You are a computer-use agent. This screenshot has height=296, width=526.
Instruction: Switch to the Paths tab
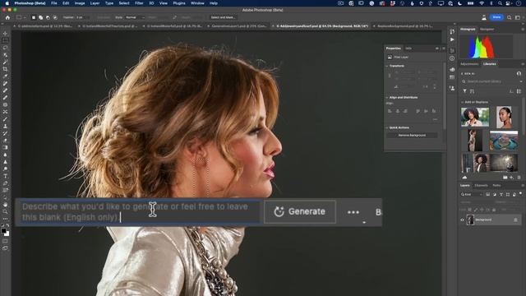(x=496, y=185)
